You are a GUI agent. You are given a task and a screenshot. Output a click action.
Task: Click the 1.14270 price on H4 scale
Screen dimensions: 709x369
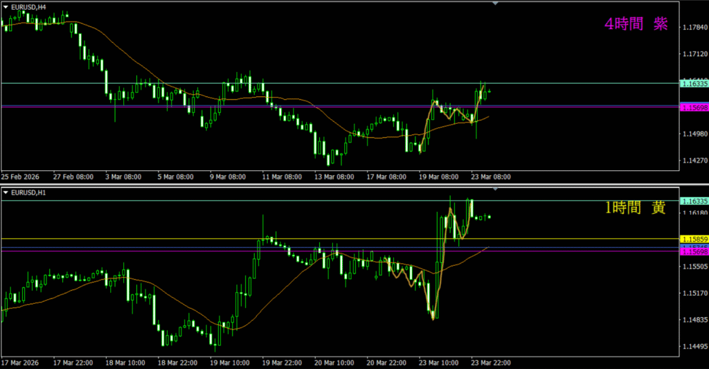693,159
